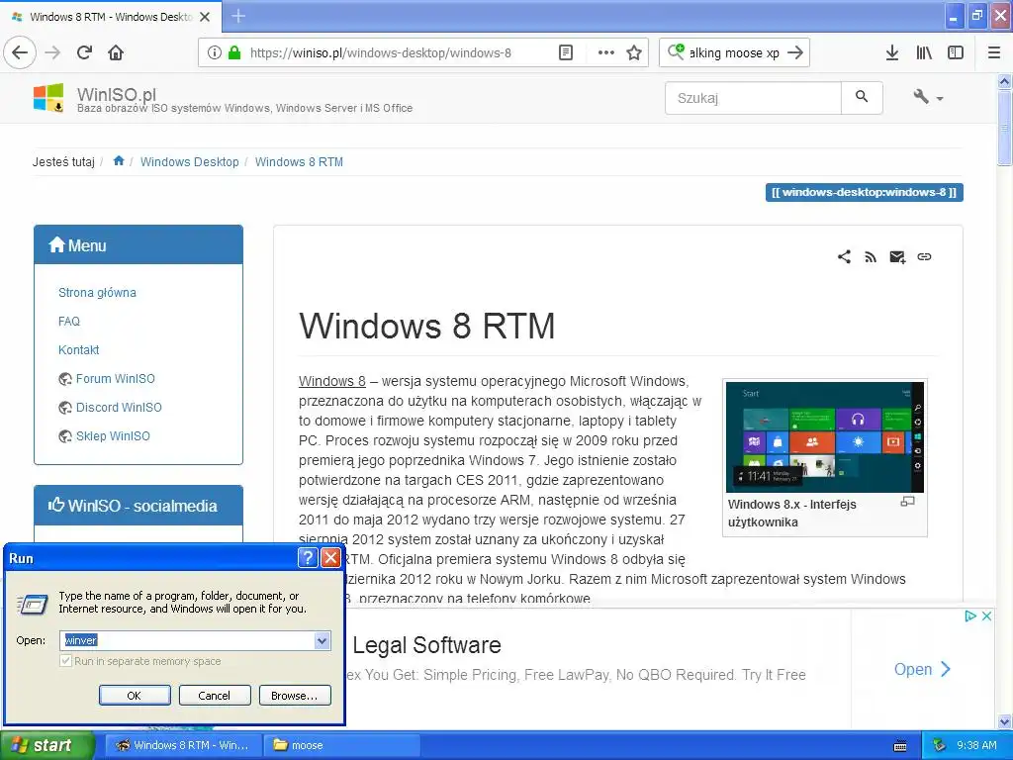Click the page scrollbar down arrow
The height and width of the screenshot is (760, 1013).
pyautogui.click(x=1004, y=721)
